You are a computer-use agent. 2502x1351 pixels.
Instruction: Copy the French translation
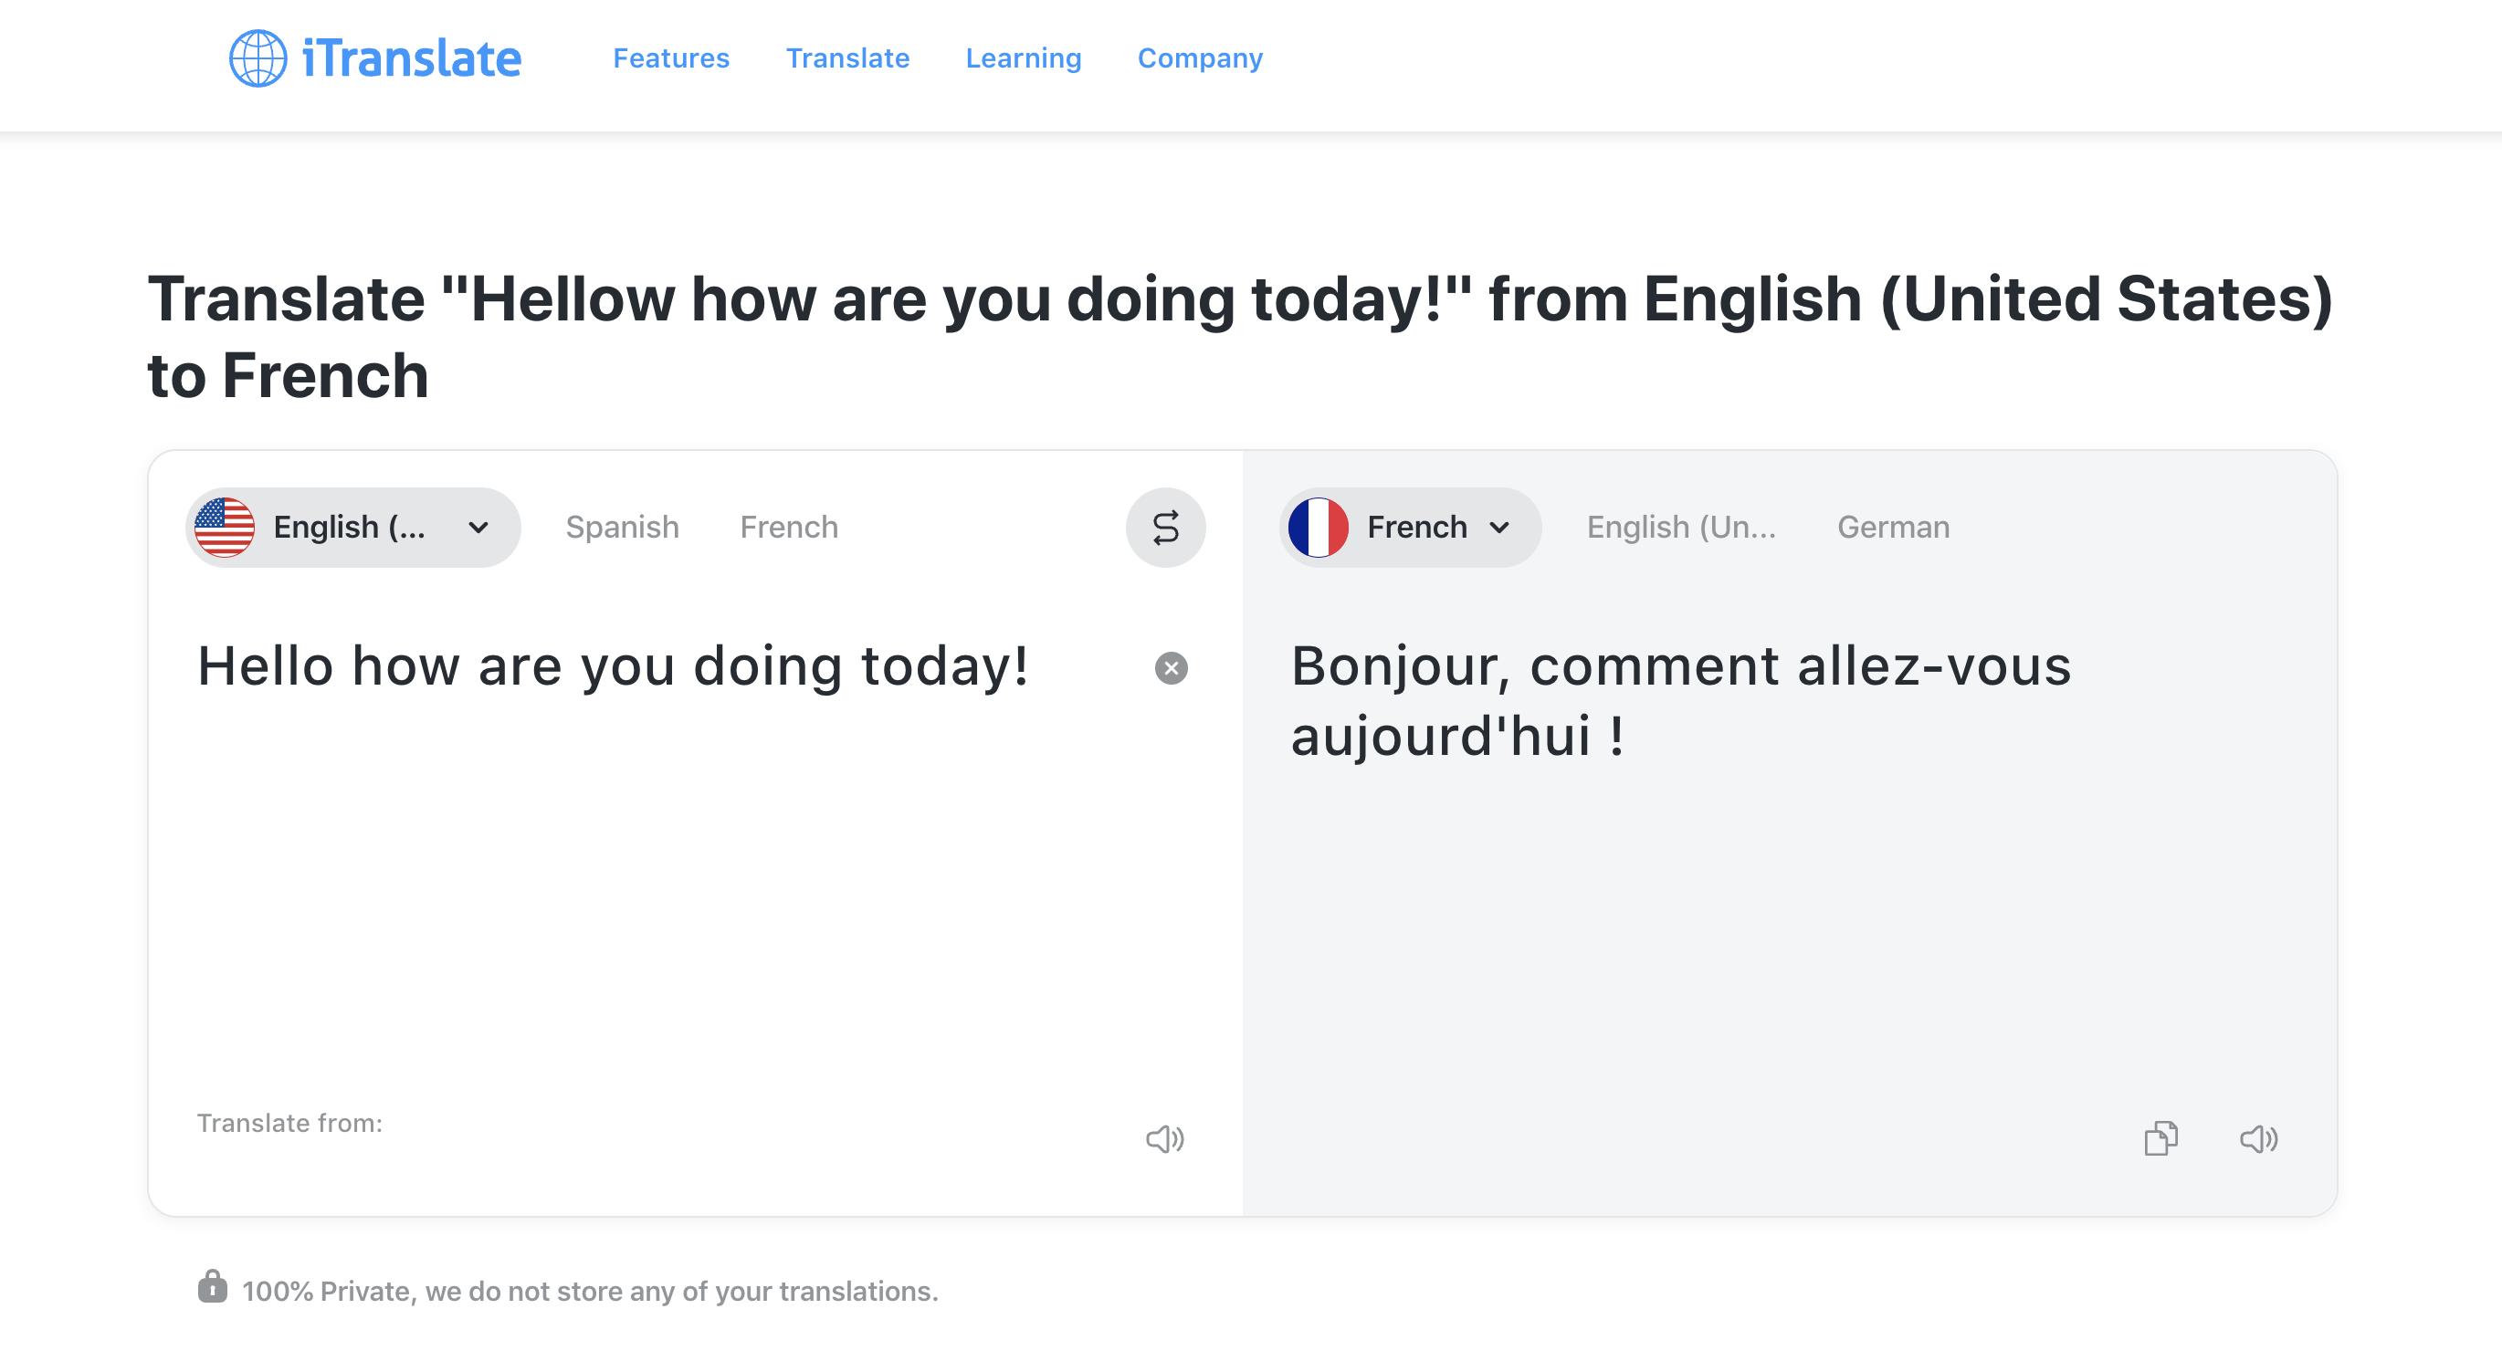[2162, 1138]
